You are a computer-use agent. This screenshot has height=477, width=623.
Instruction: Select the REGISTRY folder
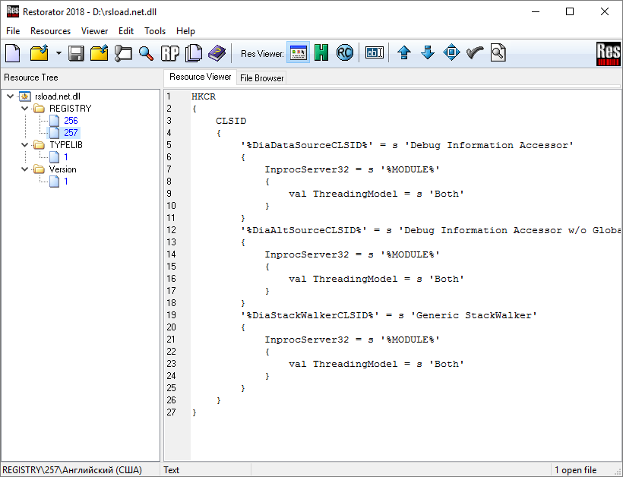point(71,109)
